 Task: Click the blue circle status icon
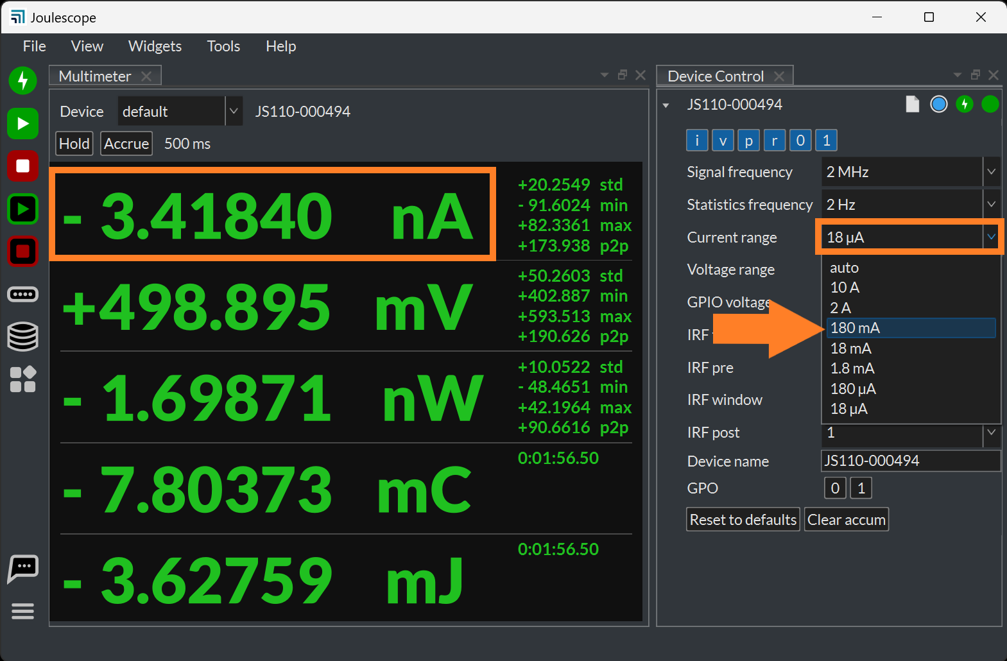coord(939,104)
